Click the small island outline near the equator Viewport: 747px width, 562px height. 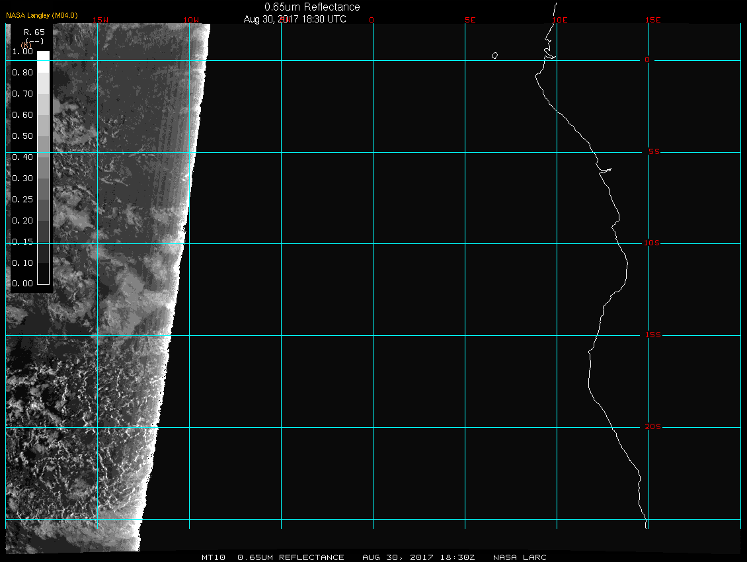pos(494,56)
